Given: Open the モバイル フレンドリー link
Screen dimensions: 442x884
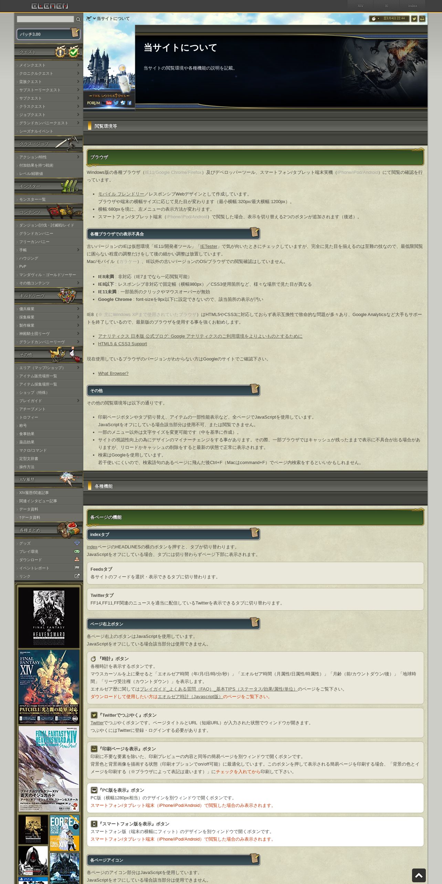Looking at the screenshot, I should pyautogui.click(x=121, y=194).
